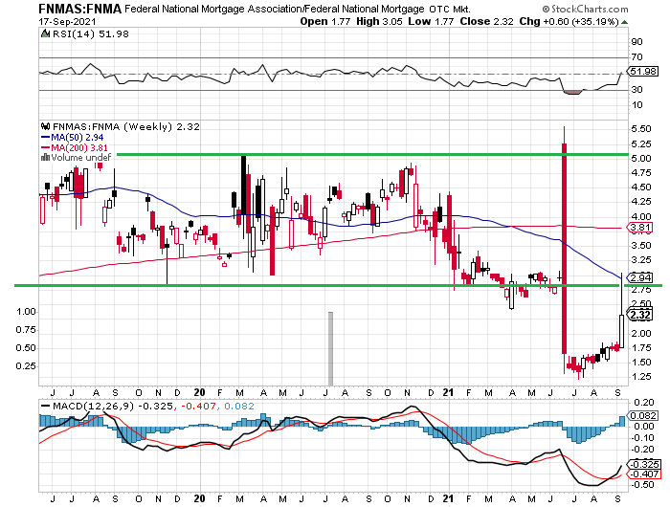Click the MA(50) 2.94 legend text

coord(77,138)
